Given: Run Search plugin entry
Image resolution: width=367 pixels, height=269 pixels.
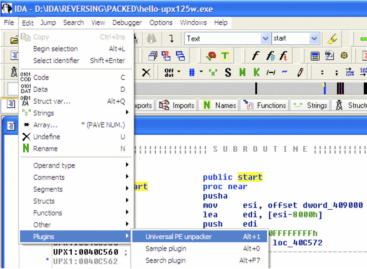Looking at the screenshot, I should pos(199,260).
